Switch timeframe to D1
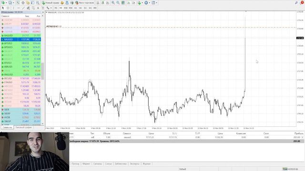Image resolution: width=305 pixels, height=171 pixels. pos(85,8)
